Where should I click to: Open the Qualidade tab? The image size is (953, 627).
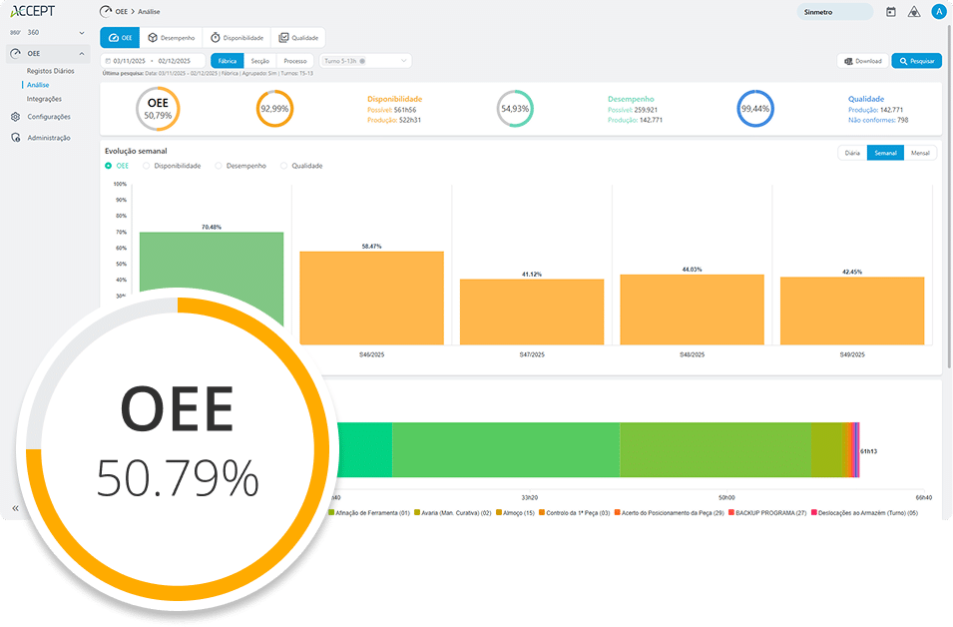pos(298,38)
